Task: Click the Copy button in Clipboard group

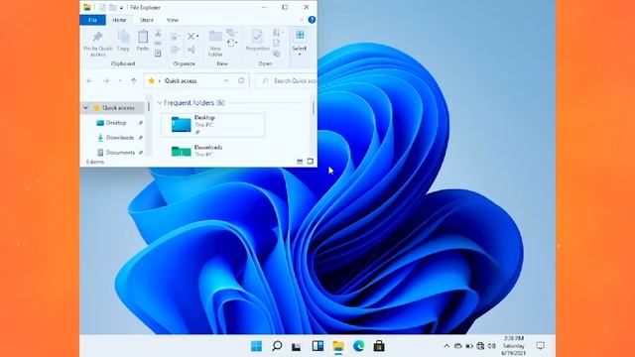Action: tap(123, 41)
